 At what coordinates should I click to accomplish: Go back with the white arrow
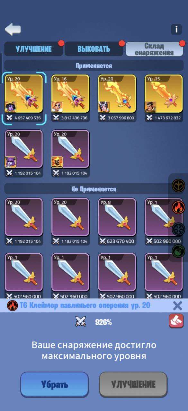click(13, 29)
